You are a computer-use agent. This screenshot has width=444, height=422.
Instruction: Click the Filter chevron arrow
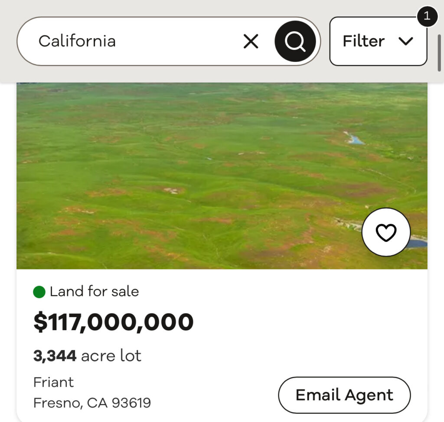tap(406, 41)
